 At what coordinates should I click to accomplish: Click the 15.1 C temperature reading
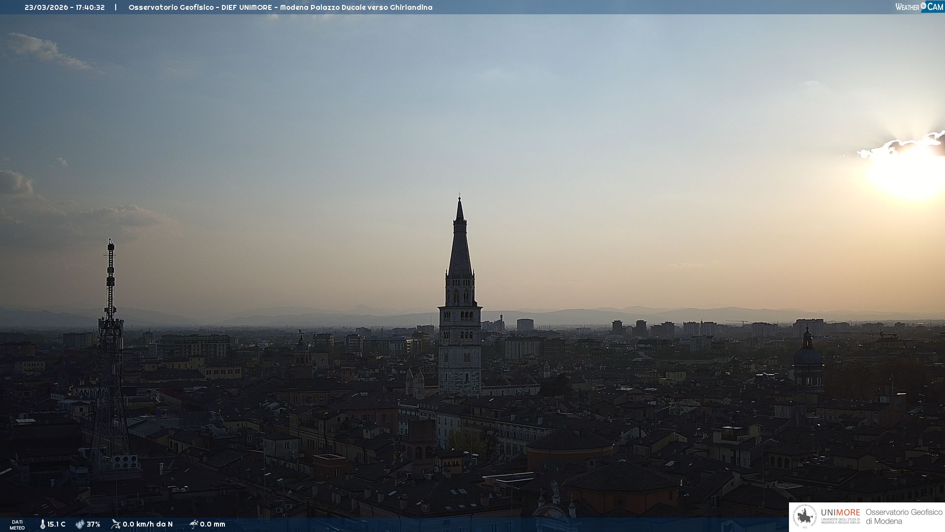coord(56,524)
